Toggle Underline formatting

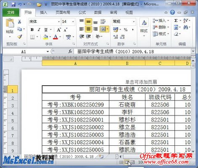pos(46,30)
